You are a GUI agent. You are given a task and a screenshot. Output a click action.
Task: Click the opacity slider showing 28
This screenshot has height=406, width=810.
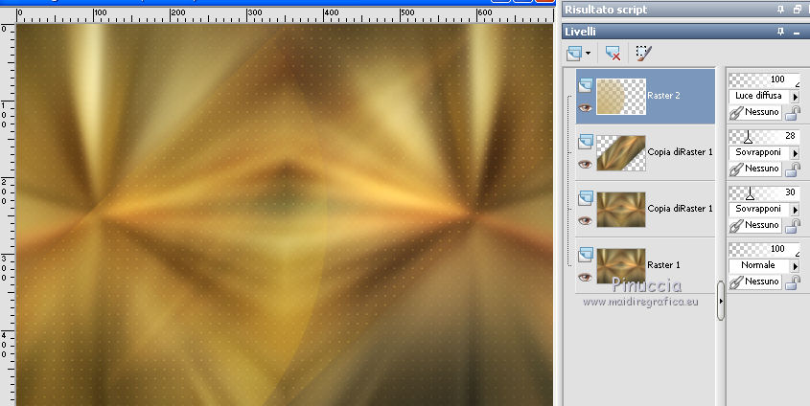764,136
